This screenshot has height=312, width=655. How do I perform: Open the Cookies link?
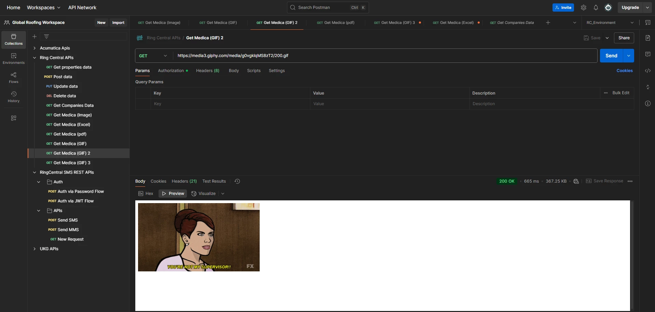[x=625, y=71]
